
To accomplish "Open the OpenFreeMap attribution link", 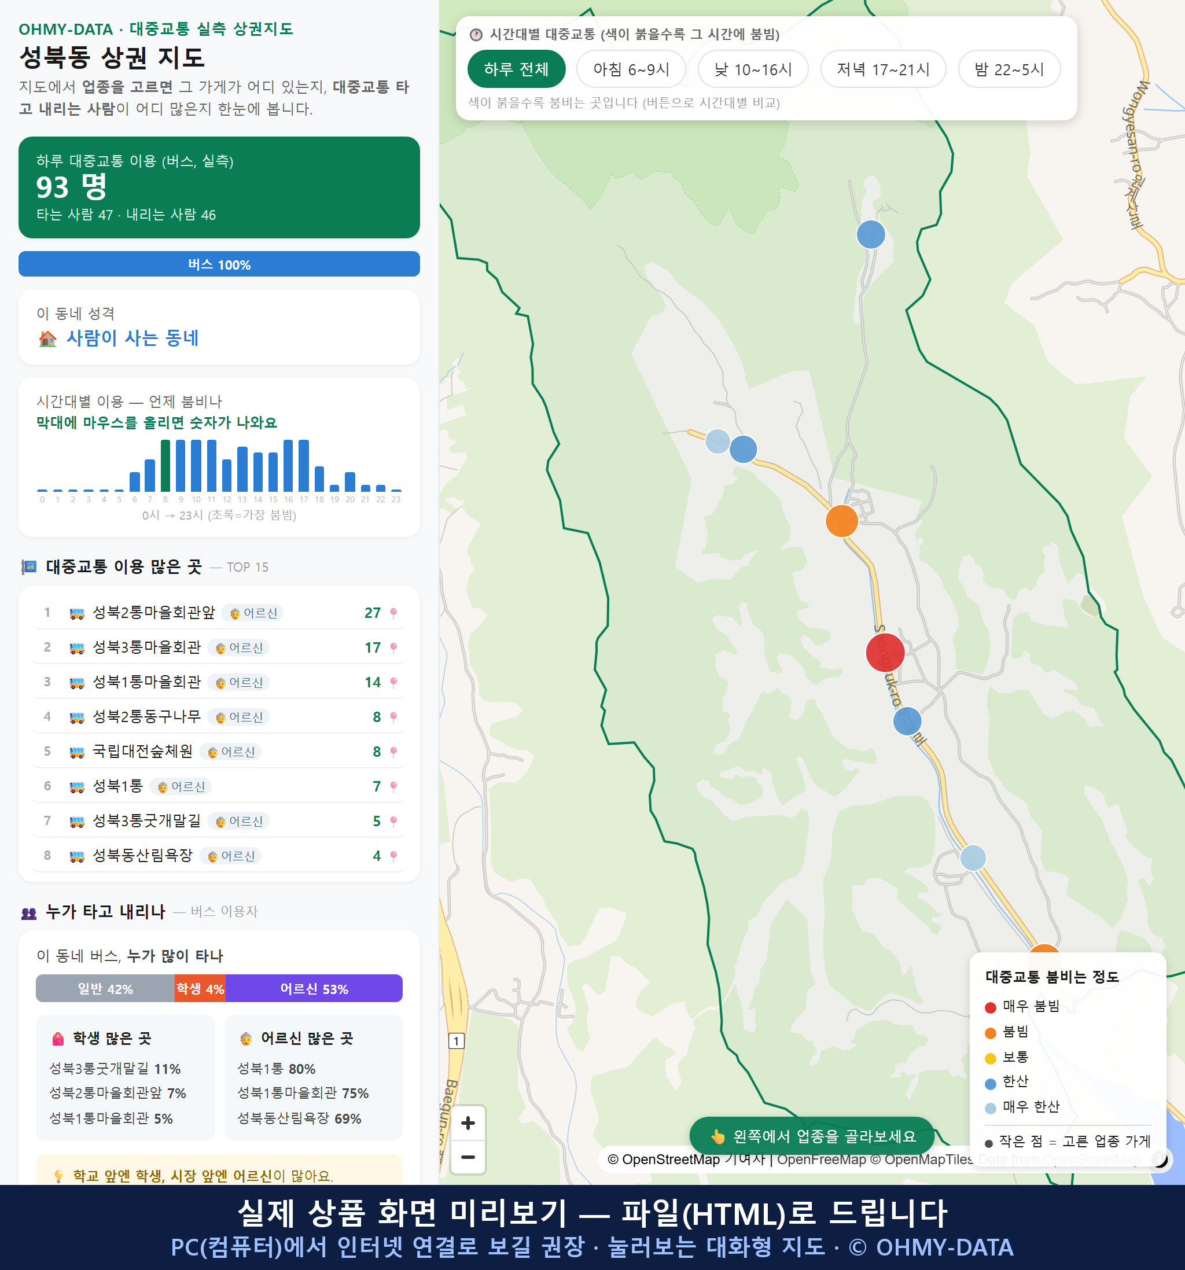I will (822, 1159).
